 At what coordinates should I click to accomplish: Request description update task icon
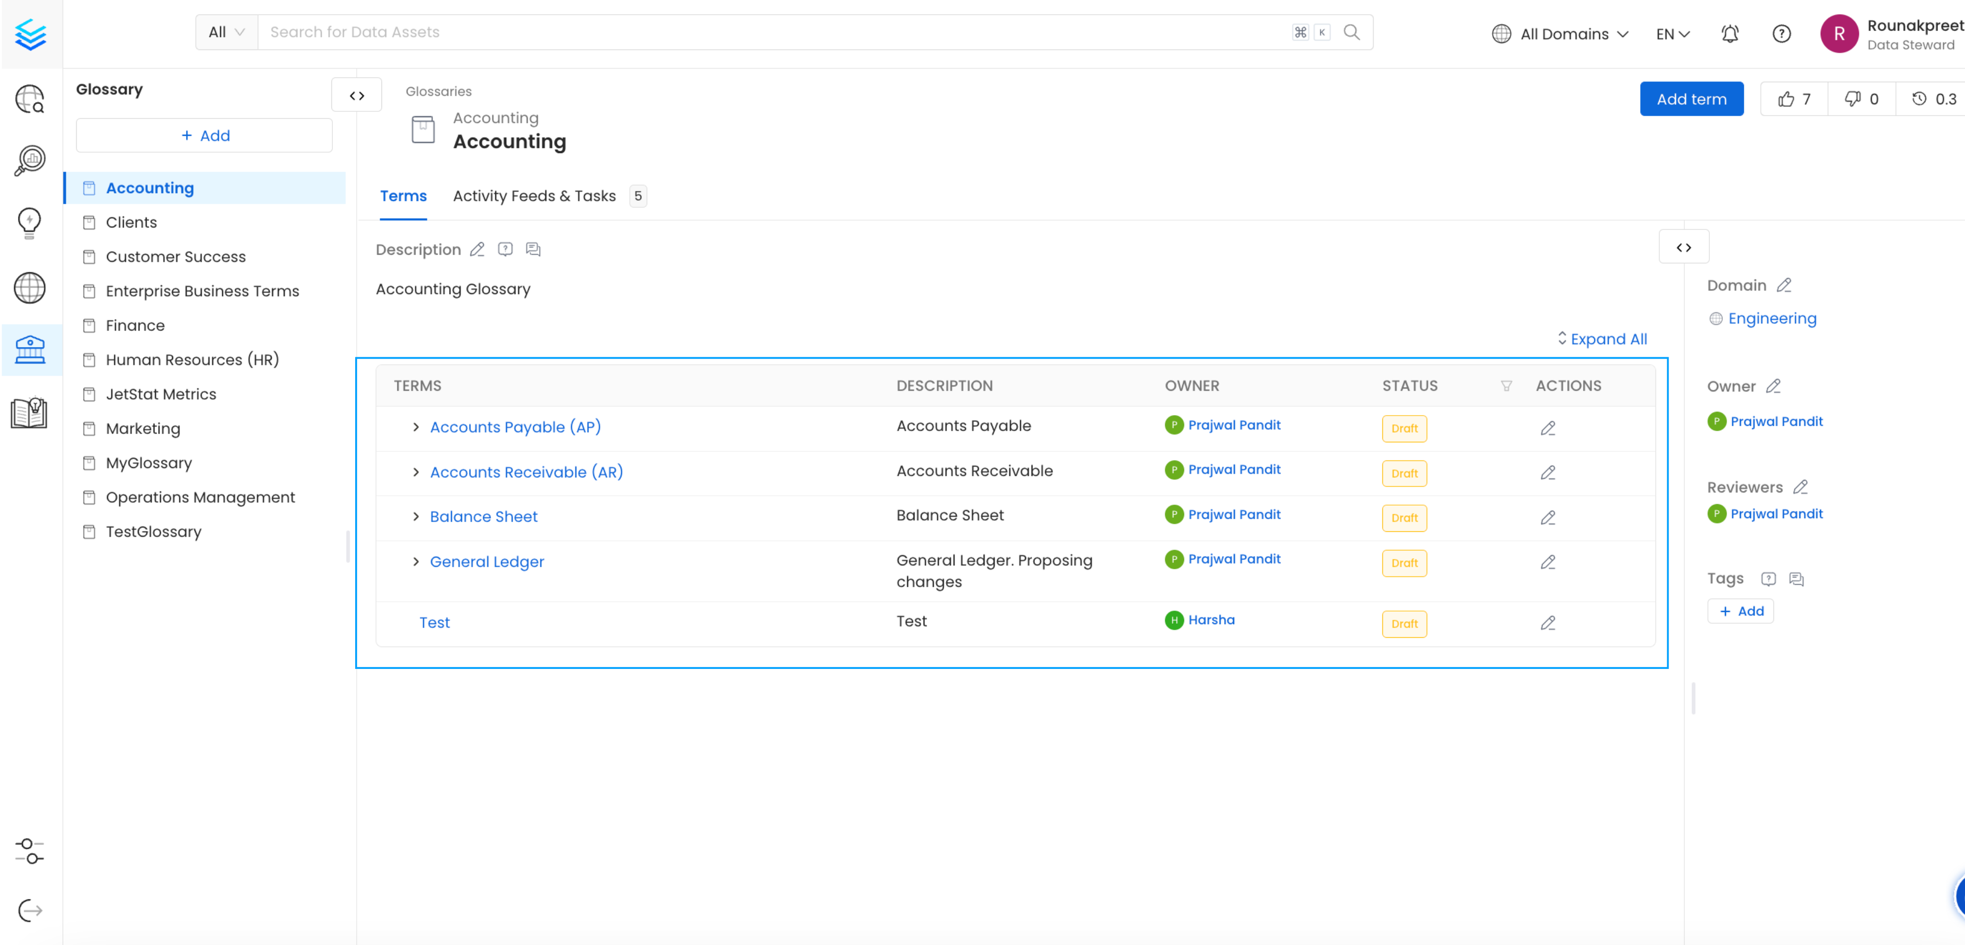pos(505,249)
